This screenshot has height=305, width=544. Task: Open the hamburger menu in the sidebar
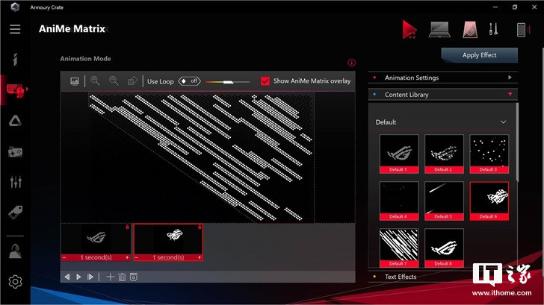[x=15, y=29]
